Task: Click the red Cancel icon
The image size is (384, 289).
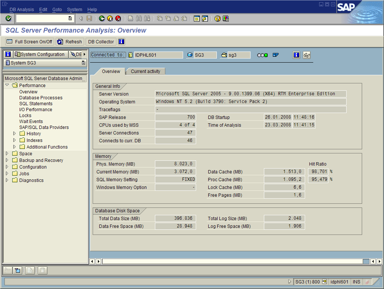Action: click(x=118, y=19)
